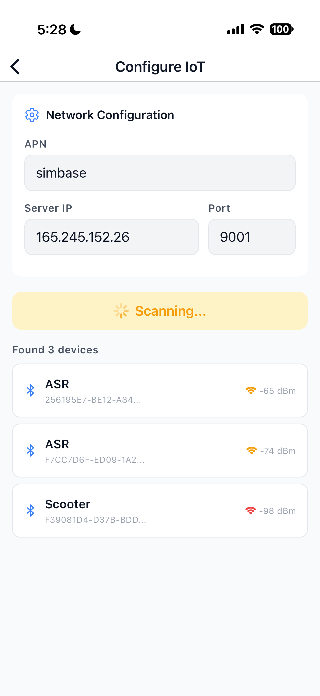Click the red signal icon for Scooter
Image resolution: width=320 pixels, height=696 pixels.
click(x=250, y=511)
